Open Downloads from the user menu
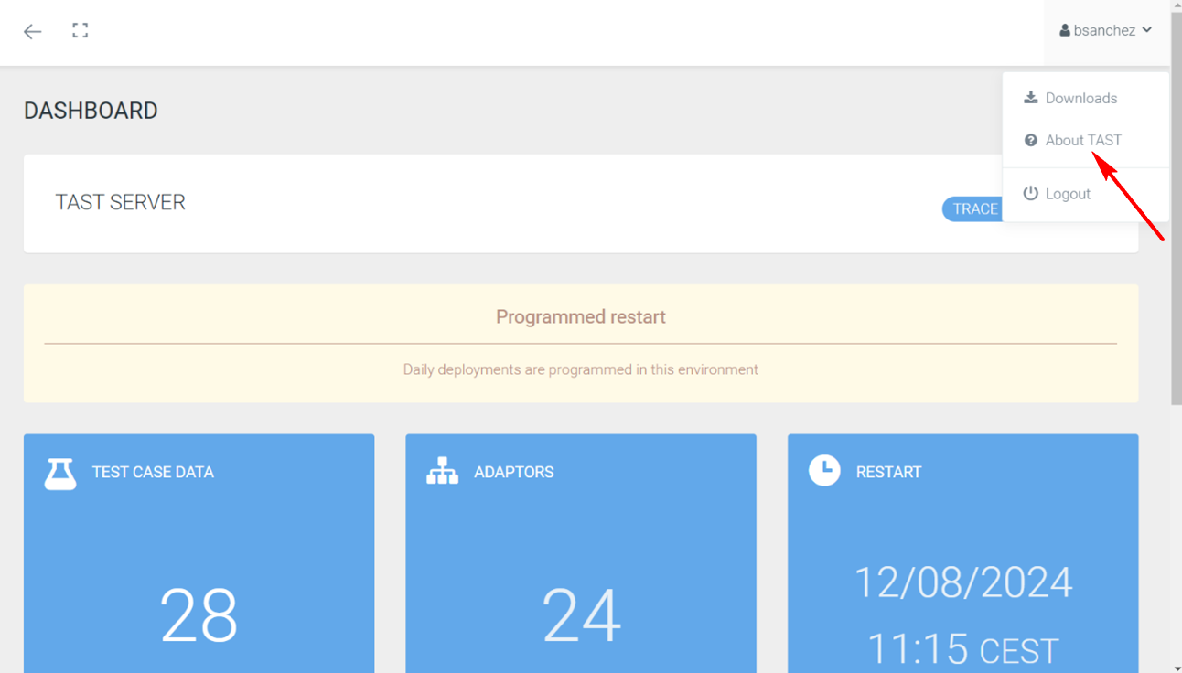Viewport: 1182px width, 673px height. pyautogui.click(x=1080, y=98)
